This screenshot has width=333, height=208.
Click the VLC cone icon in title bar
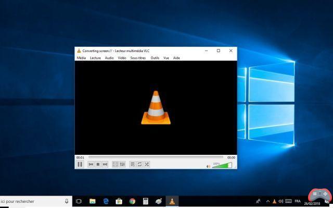(79, 51)
